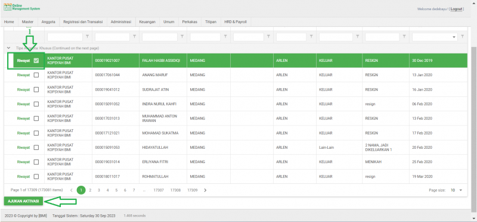Click filter icon beside the RESIGN column filter box
Image resolution: width=477 pixels, height=222 pixels.
(404, 37)
